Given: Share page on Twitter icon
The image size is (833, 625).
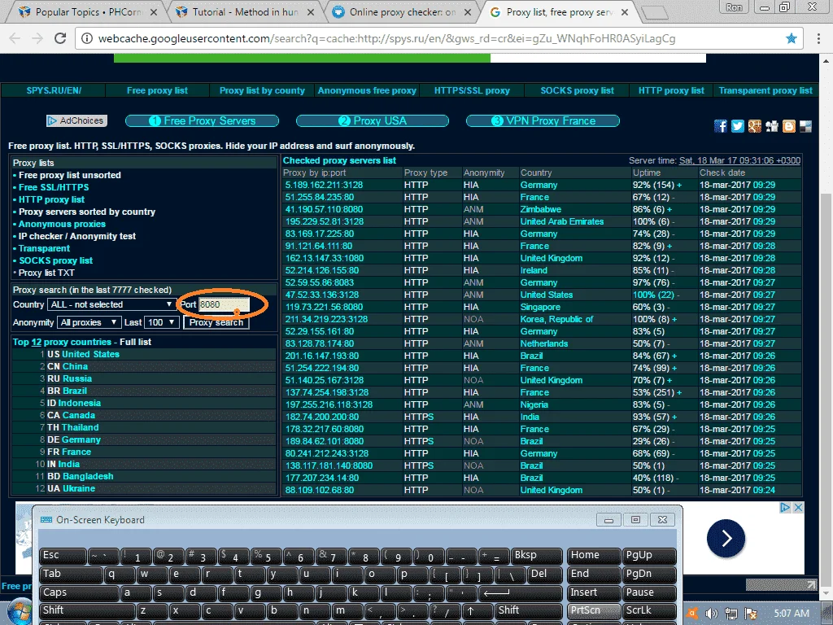Looking at the screenshot, I should click(x=737, y=126).
